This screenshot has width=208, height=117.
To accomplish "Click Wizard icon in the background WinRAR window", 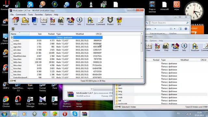I will pyautogui.click(x=175, y=47).
